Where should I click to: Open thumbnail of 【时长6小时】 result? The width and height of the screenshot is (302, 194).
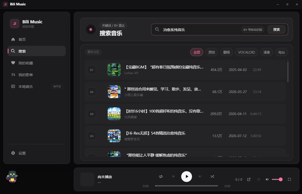(114, 114)
